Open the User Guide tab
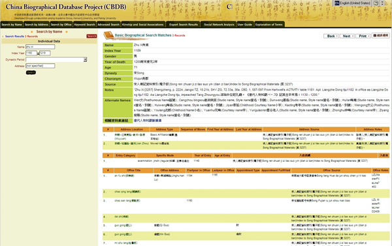 pos(245,25)
